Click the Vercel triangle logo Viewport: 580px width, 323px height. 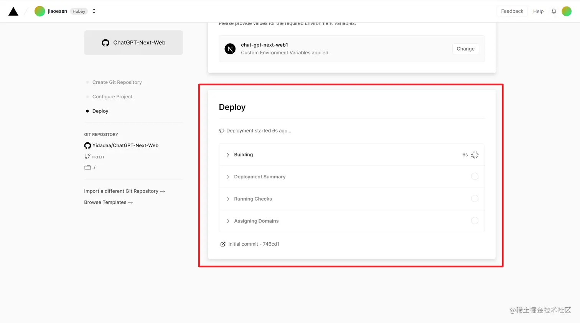click(x=13, y=11)
